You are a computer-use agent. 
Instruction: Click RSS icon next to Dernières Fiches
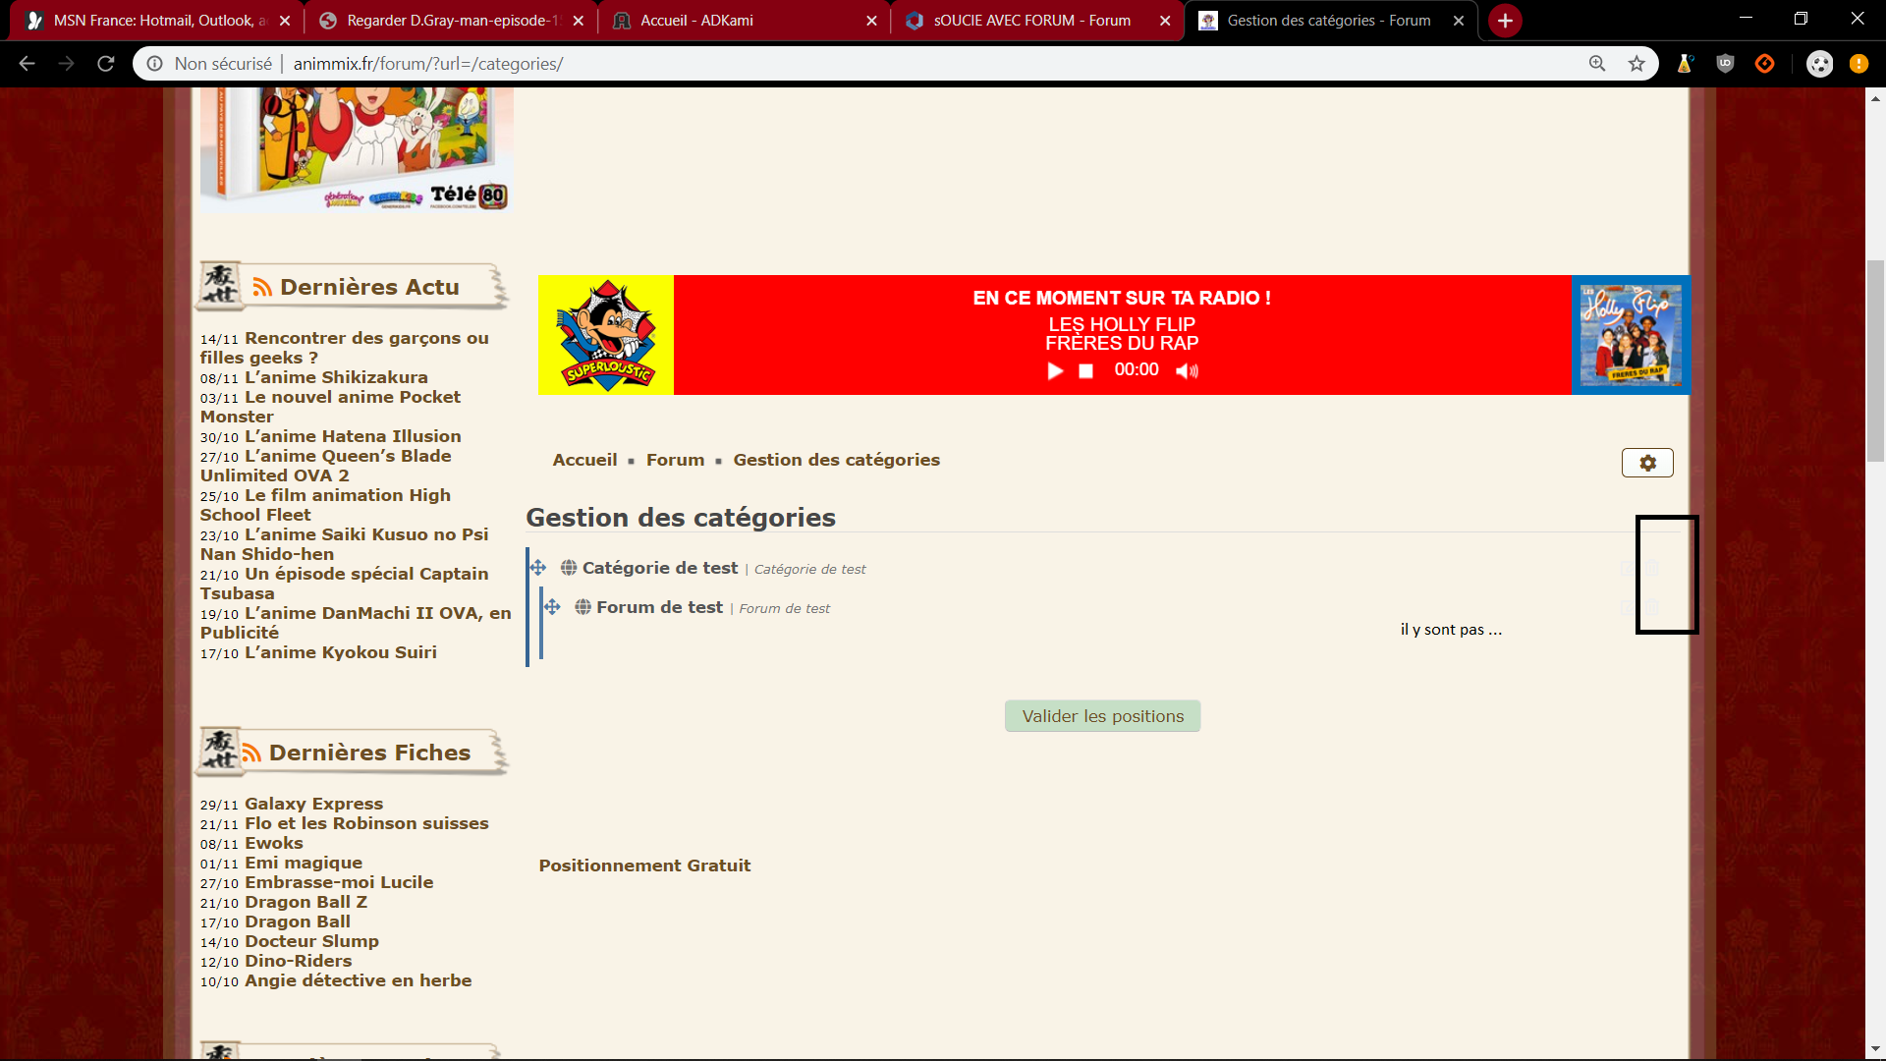tap(251, 754)
